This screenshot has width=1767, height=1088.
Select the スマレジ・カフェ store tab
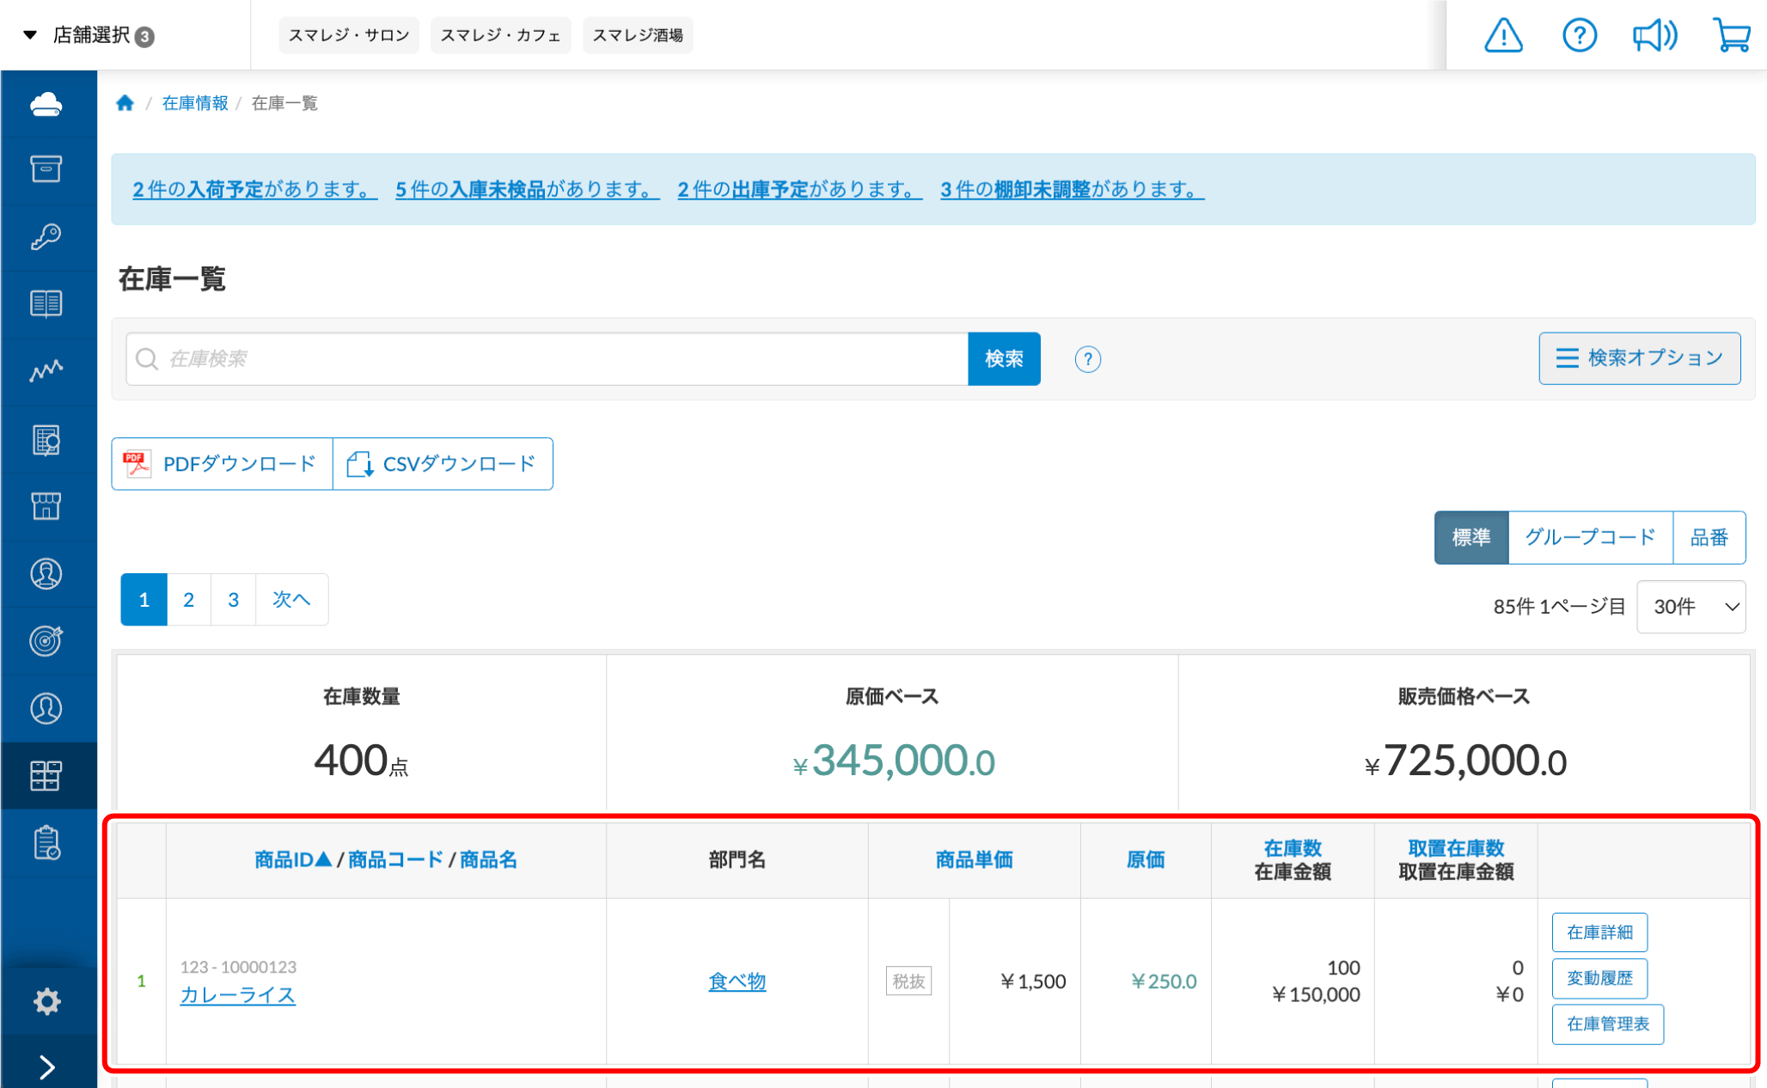[x=500, y=35]
